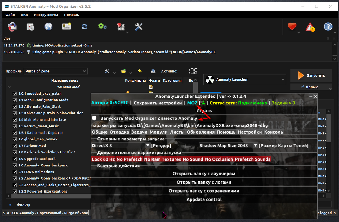Toggle the No Occlusion launch option
The image size is (339, 222).
point(219,159)
